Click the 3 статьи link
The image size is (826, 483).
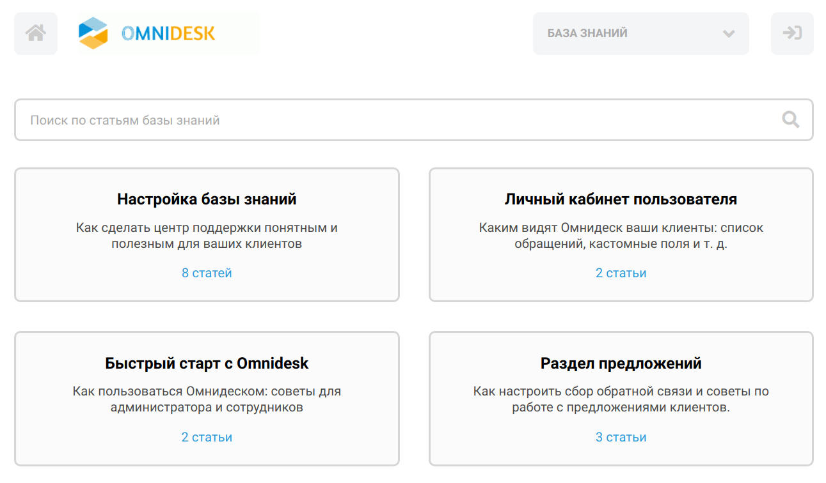[621, 437]
